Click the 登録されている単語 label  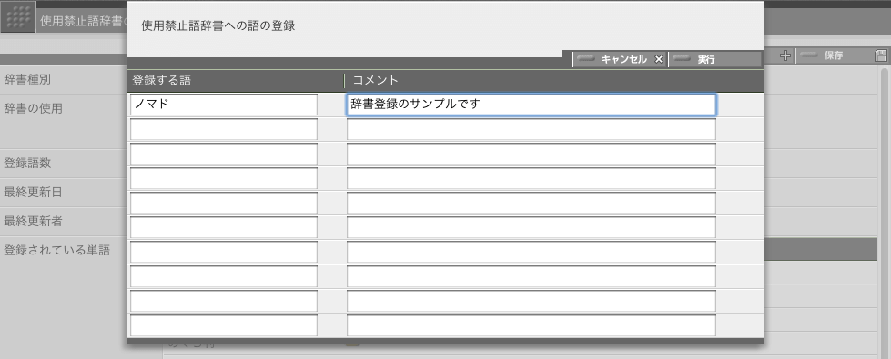56,250
